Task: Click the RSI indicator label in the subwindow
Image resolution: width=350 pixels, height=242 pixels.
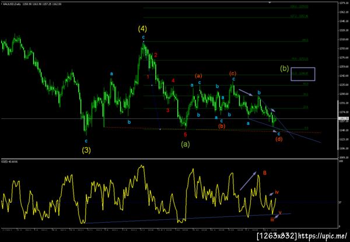Action: point(9,162)
